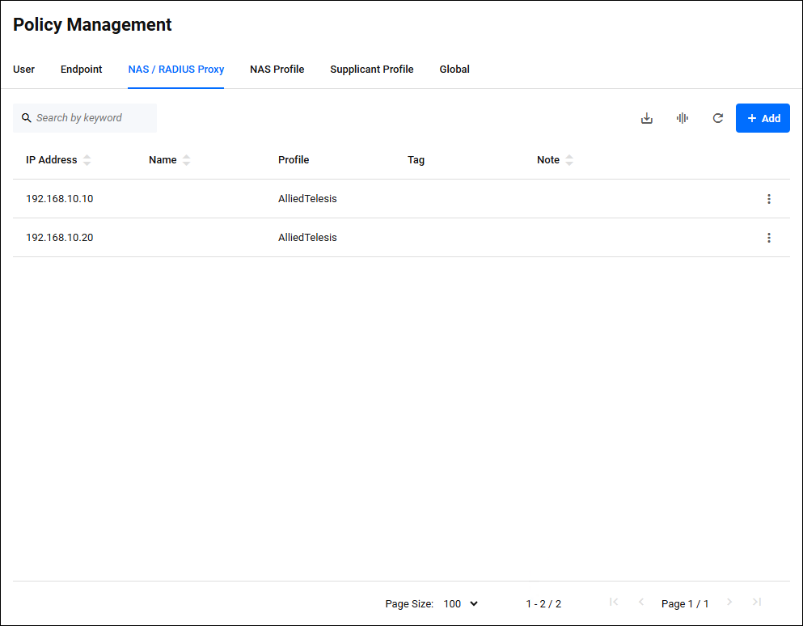Go to the next page
The height and width of the screenshot is (626, 803).
(x=729, y=603)
